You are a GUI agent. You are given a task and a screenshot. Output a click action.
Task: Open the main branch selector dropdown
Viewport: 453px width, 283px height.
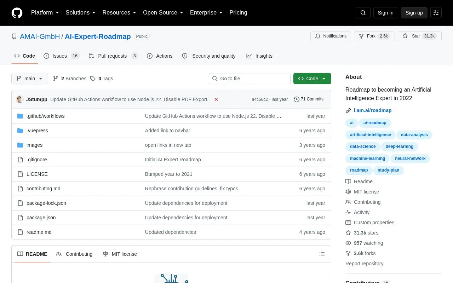click(30, 79)
